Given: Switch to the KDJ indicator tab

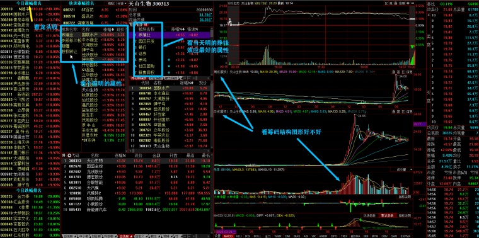Looking at the screenshot, I should coord(239,236).
